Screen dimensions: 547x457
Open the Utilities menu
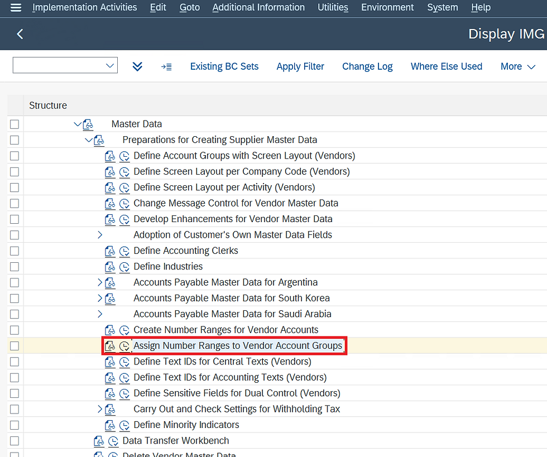(333, 7)
